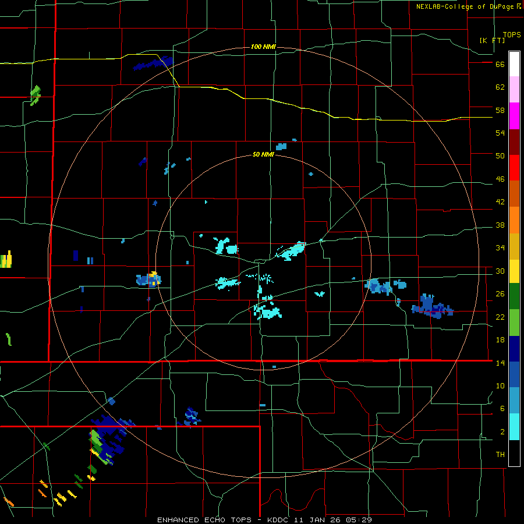Pick the dark orange legend band below 46
The height and width of the screenshot is (524, 524).
514,194
